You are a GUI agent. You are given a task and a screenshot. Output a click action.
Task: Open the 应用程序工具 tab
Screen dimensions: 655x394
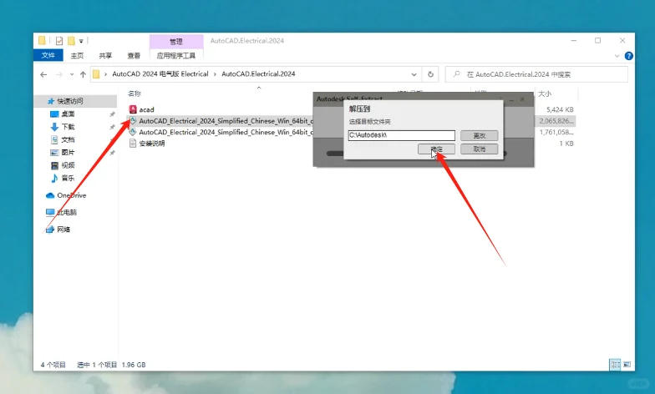tap(175, 55)
